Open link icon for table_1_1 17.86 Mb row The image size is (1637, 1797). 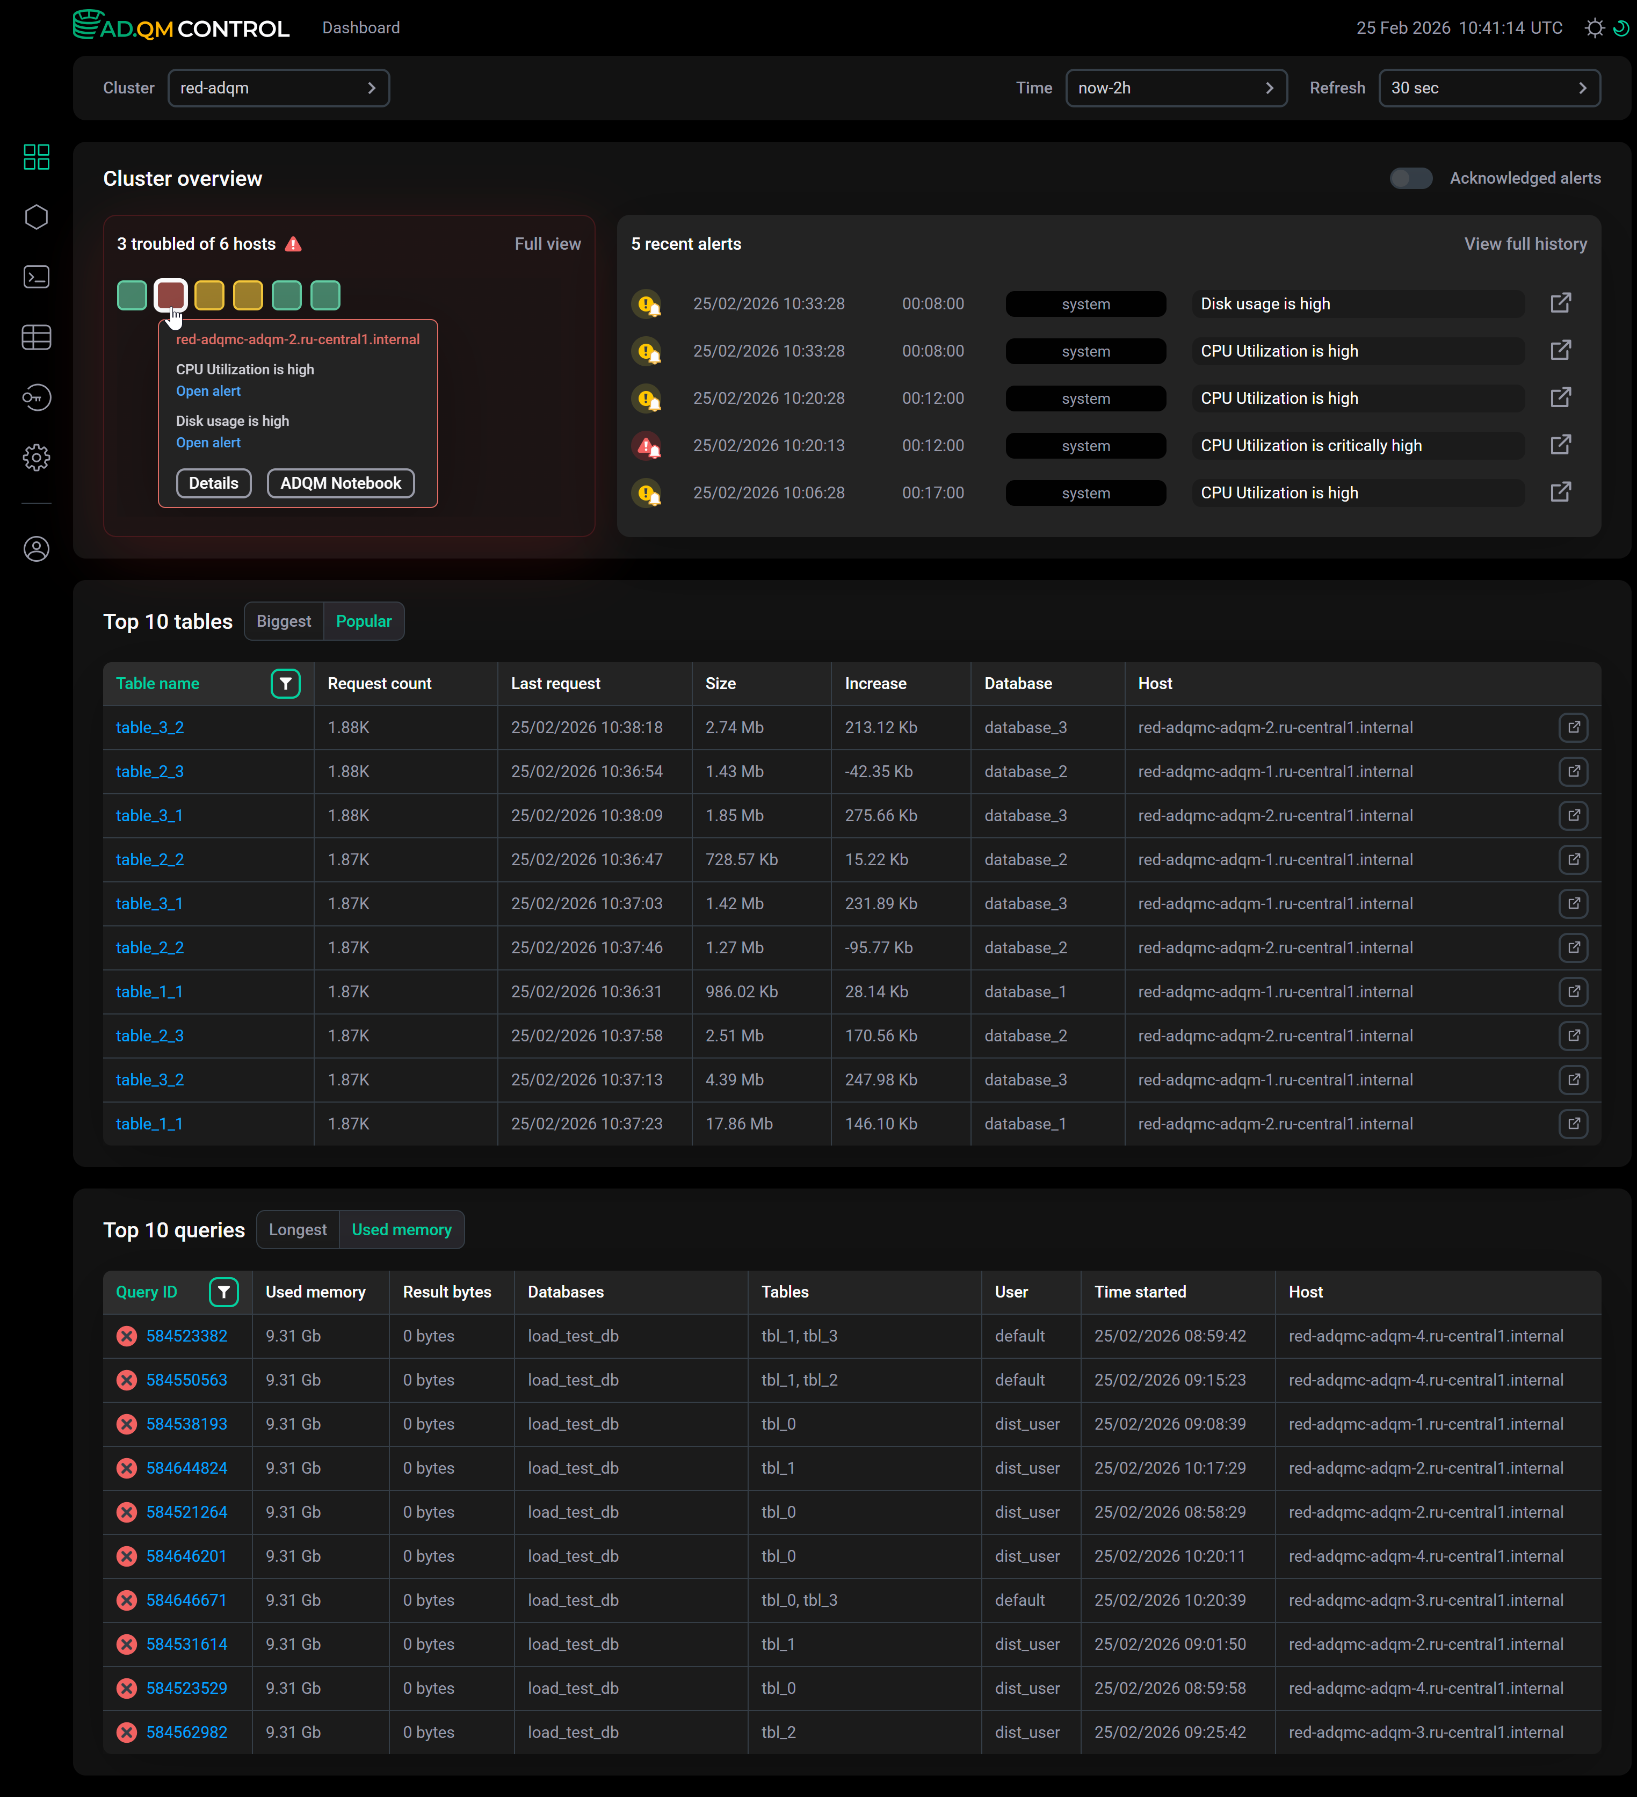click(x=1574, y=1124)
